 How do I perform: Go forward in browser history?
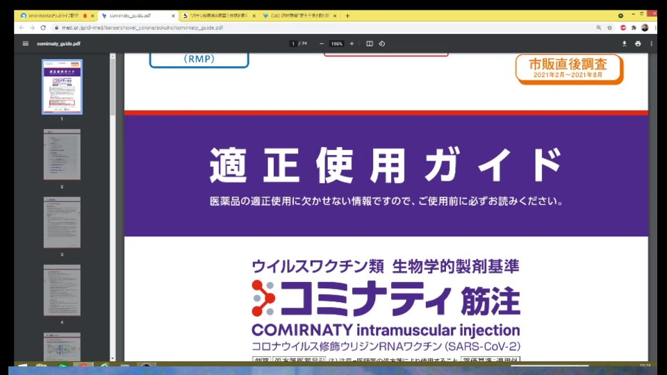point(32,28)
